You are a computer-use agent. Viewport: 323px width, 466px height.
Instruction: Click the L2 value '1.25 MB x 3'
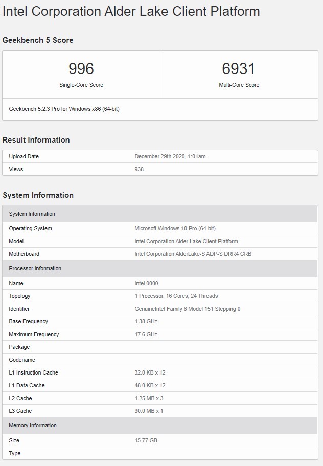pos(149,398)
